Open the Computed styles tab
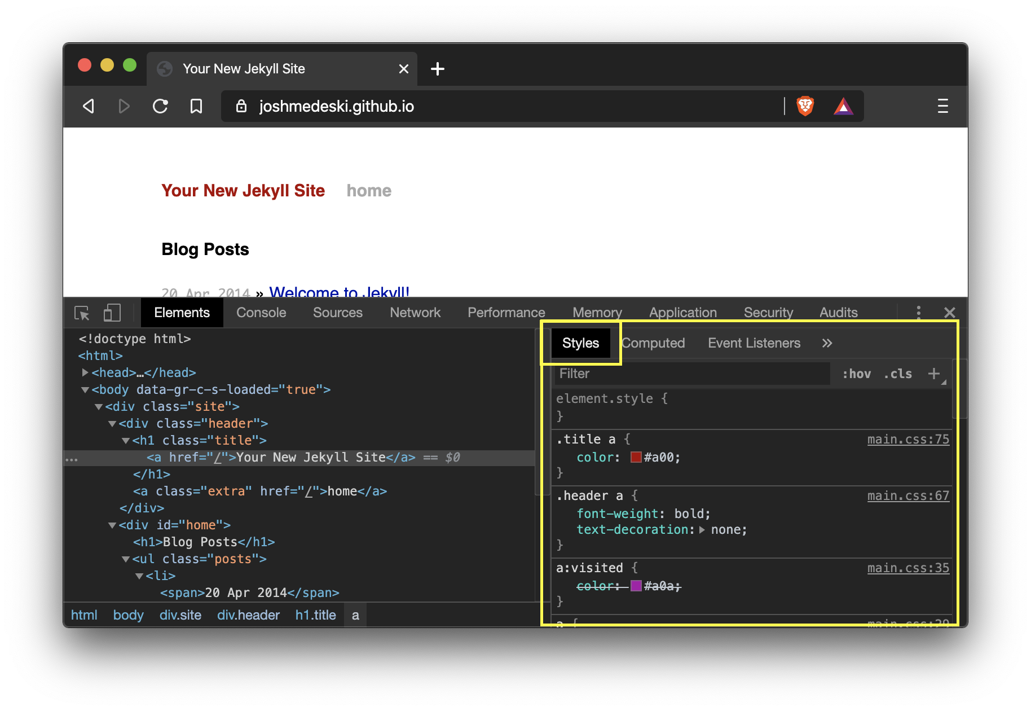 coord(654,343)
